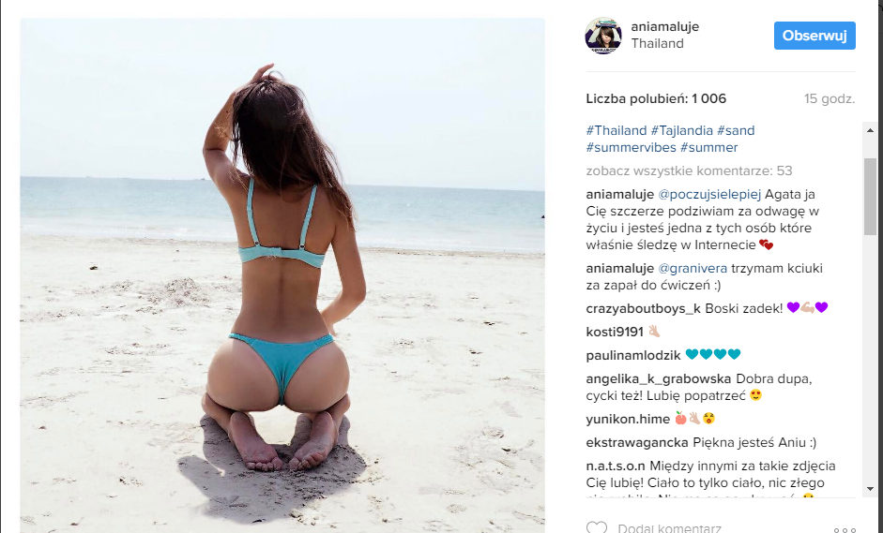883x533 pixels.
Task: Open the three-dots more options menu
Action: [x=845, y=529]
